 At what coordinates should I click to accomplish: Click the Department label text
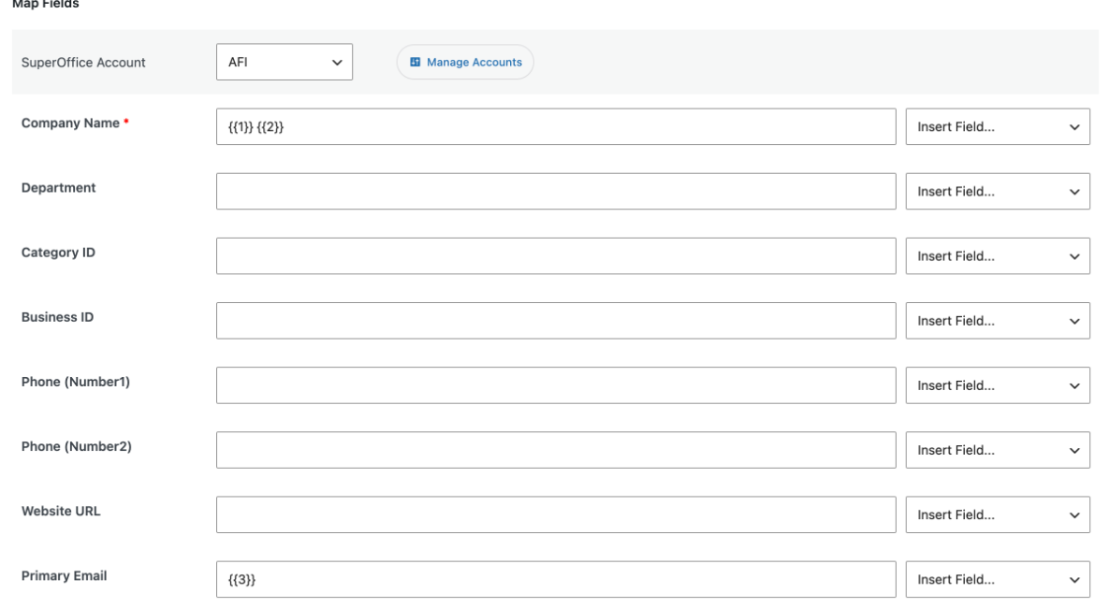pos(58,187)
